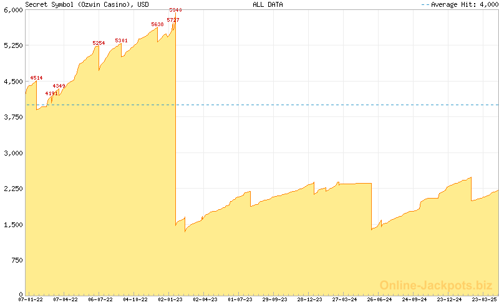The height and width of the screenshot is (305, 499).
Task: Click the 26-06-24 date axis label
Action: click(x=379, y=299)
